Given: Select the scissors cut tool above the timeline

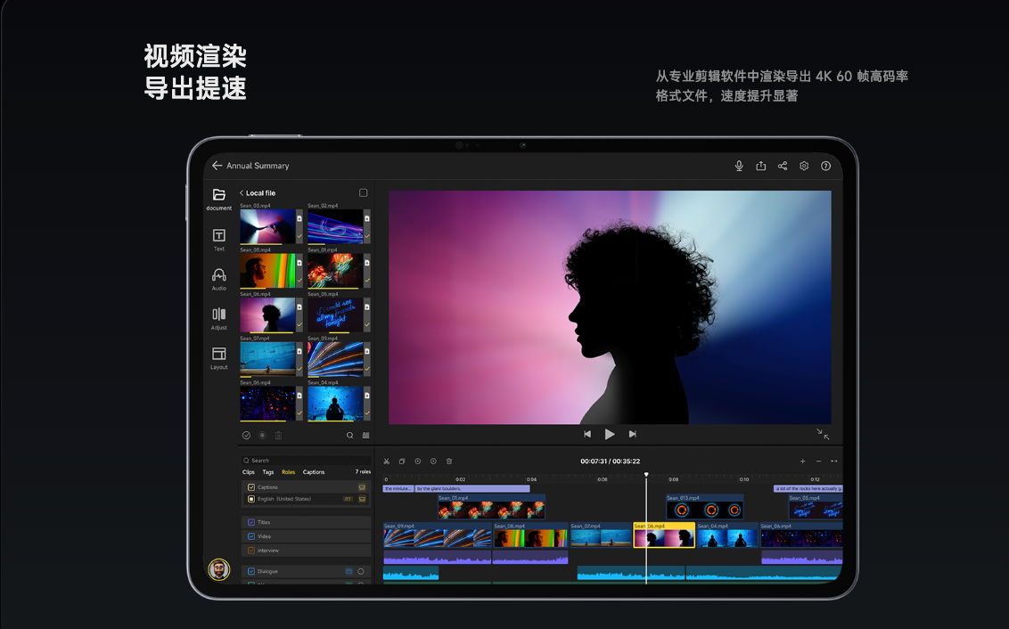Looking at the screenshot, I should click(x=387, y=462).
